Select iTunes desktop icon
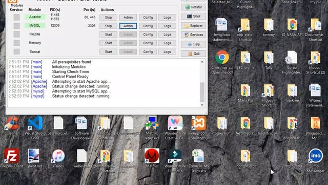The height and width of the screenshot is (185, 328). [58, 158]
